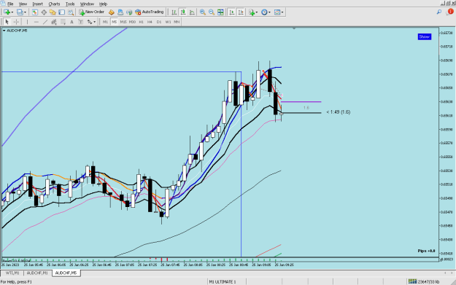This screenshot has height=285, width=456.
Task: Click the triangle beside AUDCHF,M5 chart title
Action: [x=4, y=31]
